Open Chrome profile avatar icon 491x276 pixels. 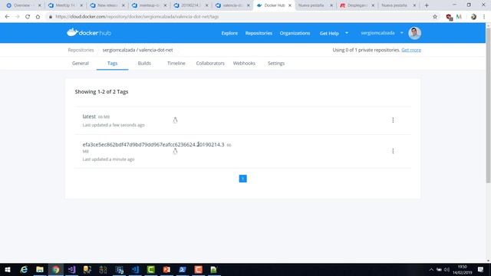click(x=473, y=17)
